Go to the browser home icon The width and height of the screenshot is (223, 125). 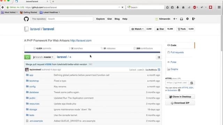pyautogui.click(x=183, y=7)
